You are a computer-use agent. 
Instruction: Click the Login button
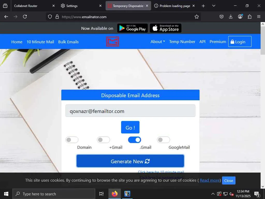[x=240, y=41]
